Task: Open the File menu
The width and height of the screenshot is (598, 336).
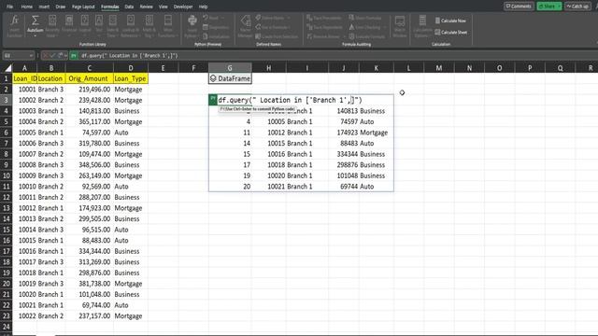Action: (x=10, y=7)
